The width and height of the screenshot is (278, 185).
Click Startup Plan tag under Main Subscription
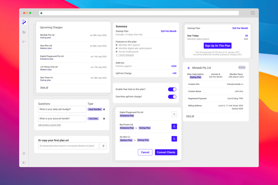click(195, 77)
